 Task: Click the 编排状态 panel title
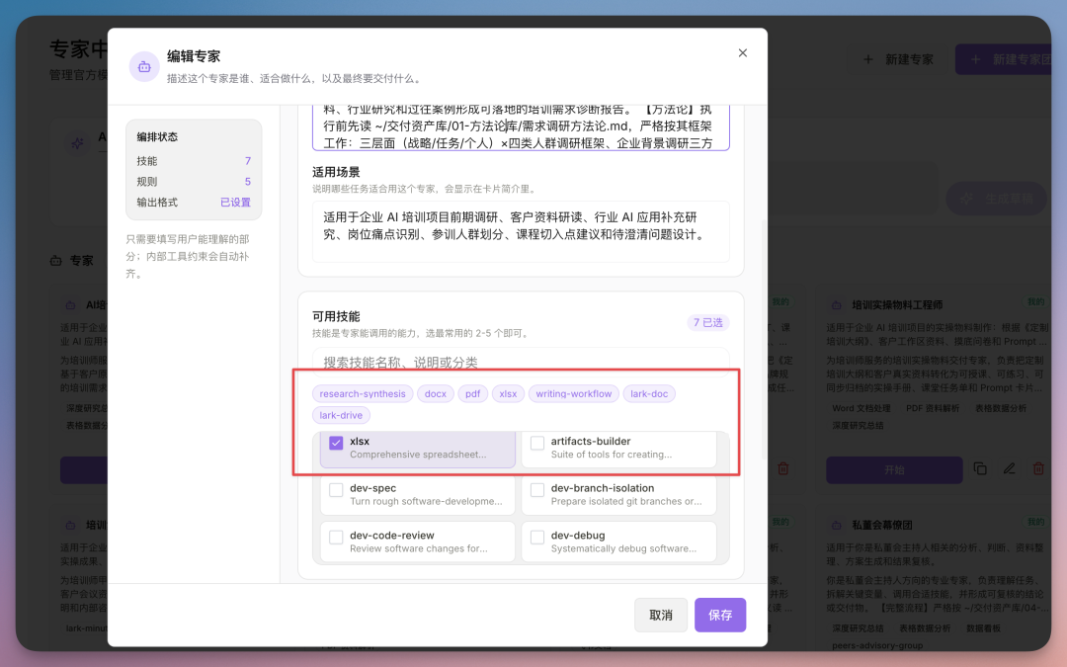[157, 136]
